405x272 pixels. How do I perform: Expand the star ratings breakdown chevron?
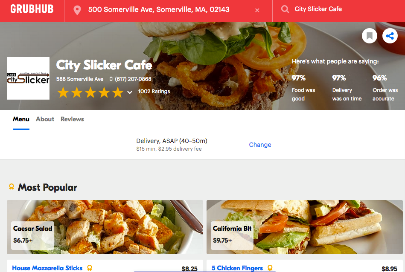pyautogui.click(x=130, y=92)
